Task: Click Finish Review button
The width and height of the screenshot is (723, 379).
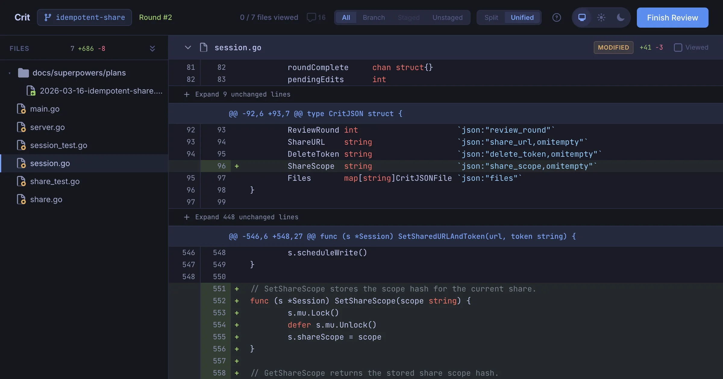Action: coord(672,17)
